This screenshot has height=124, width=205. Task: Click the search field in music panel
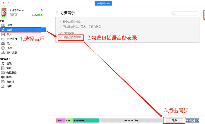pyautogui.click(x=184, y=13)
